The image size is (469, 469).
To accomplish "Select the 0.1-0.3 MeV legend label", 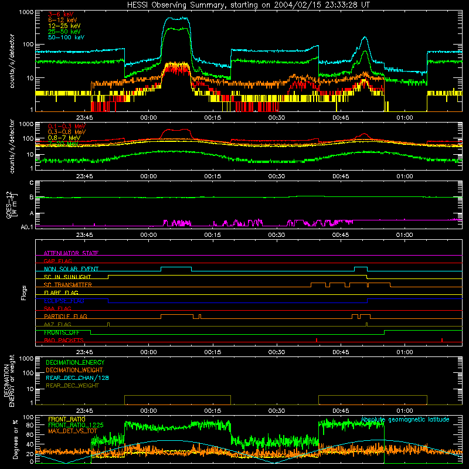I will point(66,126).
